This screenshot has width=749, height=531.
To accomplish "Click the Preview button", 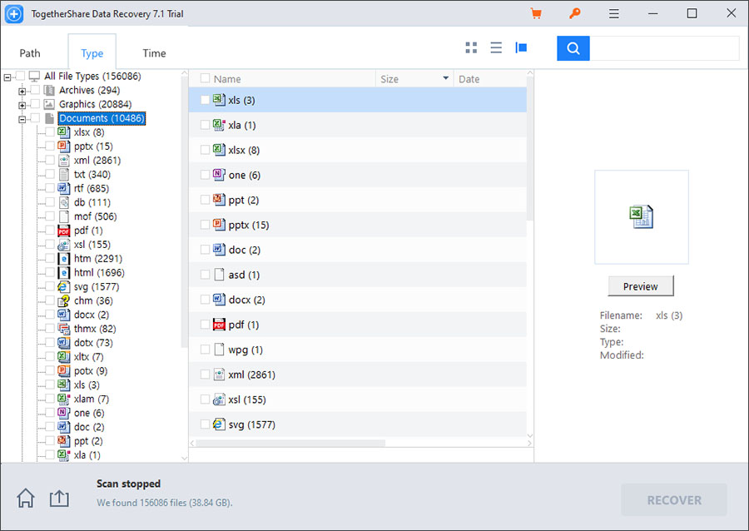I will click(641, 286).
